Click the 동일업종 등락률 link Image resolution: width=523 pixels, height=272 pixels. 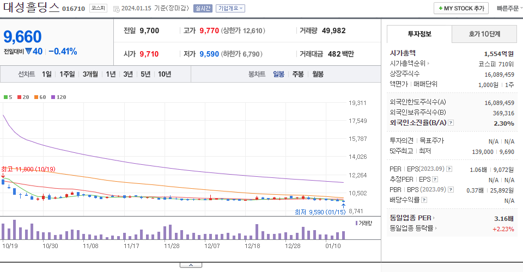click(411, 228)
